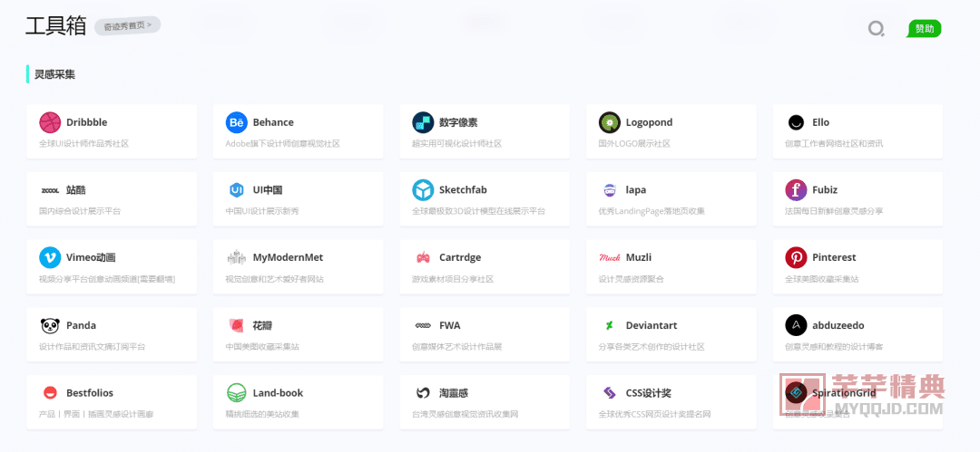Visit the Pinterest title link

[834, 257]
